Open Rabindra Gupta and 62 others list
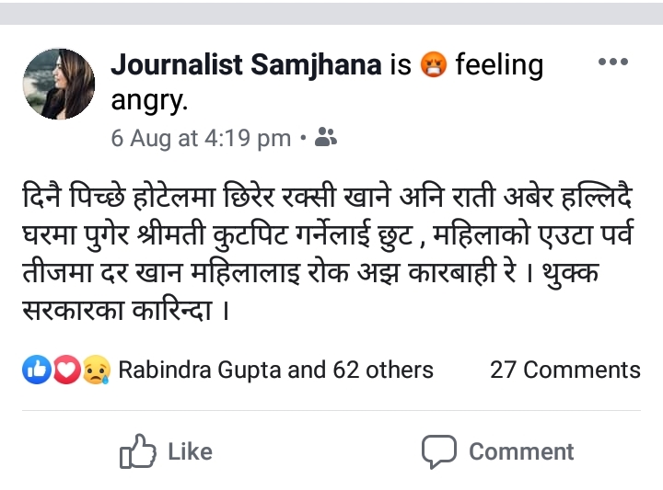This screenshot has height=490, width=663. 275,370
